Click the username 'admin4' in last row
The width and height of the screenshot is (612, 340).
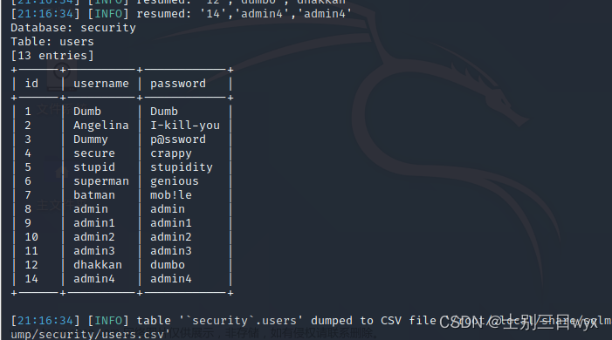94,279
